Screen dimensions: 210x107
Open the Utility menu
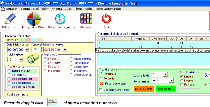46,9
